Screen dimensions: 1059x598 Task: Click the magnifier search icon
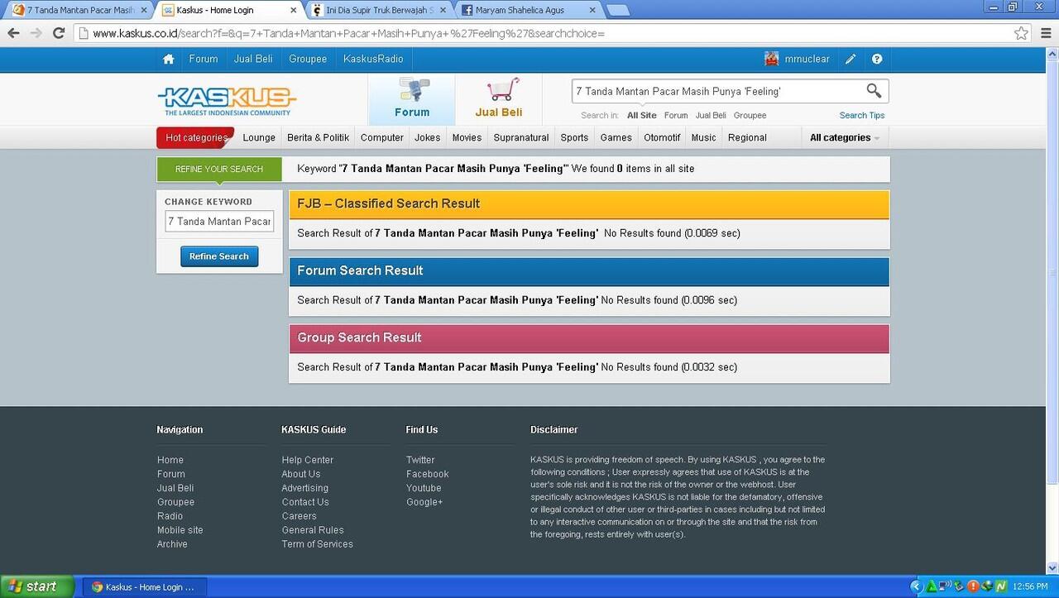pos(874,91)
